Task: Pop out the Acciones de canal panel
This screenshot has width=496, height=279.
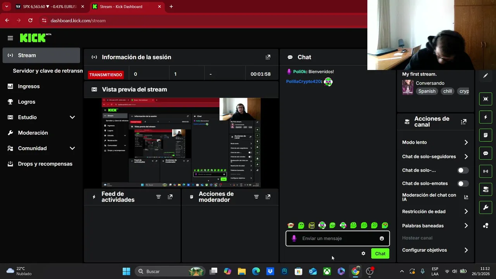Action: [463, 122]
